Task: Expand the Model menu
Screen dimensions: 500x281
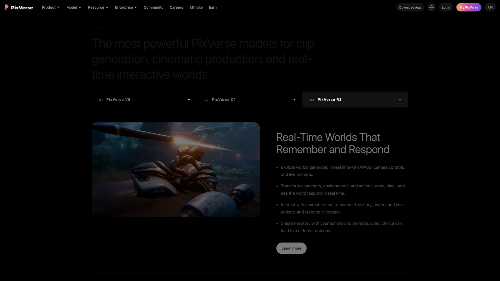Action: pyautogui.click(x=74, y=7)
